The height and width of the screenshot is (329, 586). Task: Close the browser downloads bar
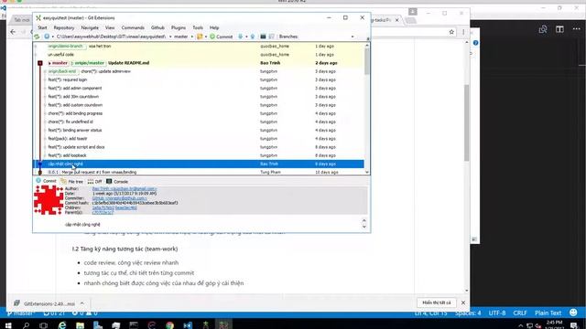(463, 302)
